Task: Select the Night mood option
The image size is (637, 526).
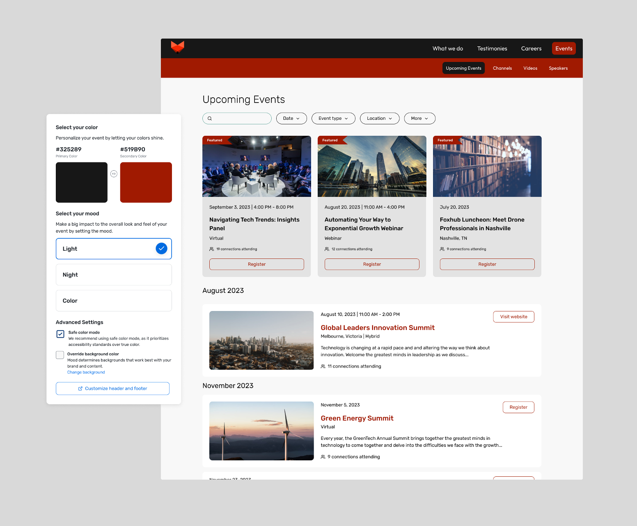Action: (x=114, y=274)
